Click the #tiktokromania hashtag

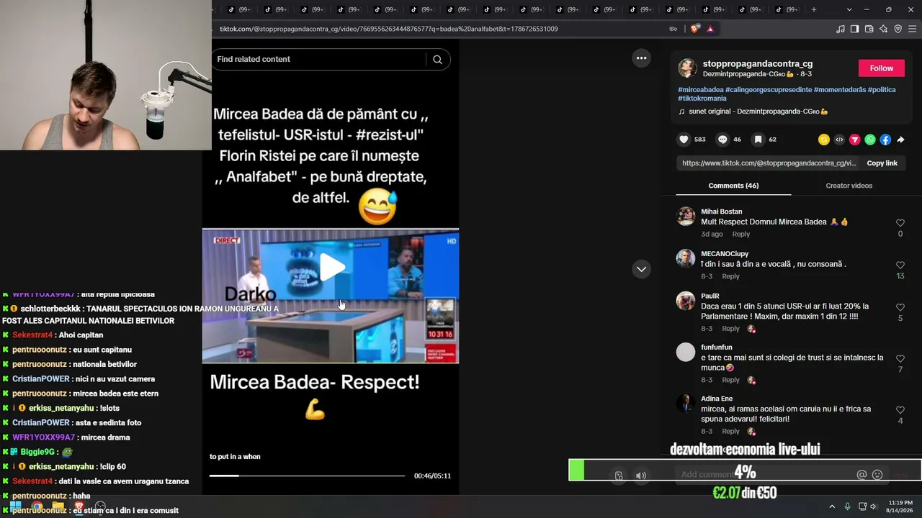[x=702, y=99]
